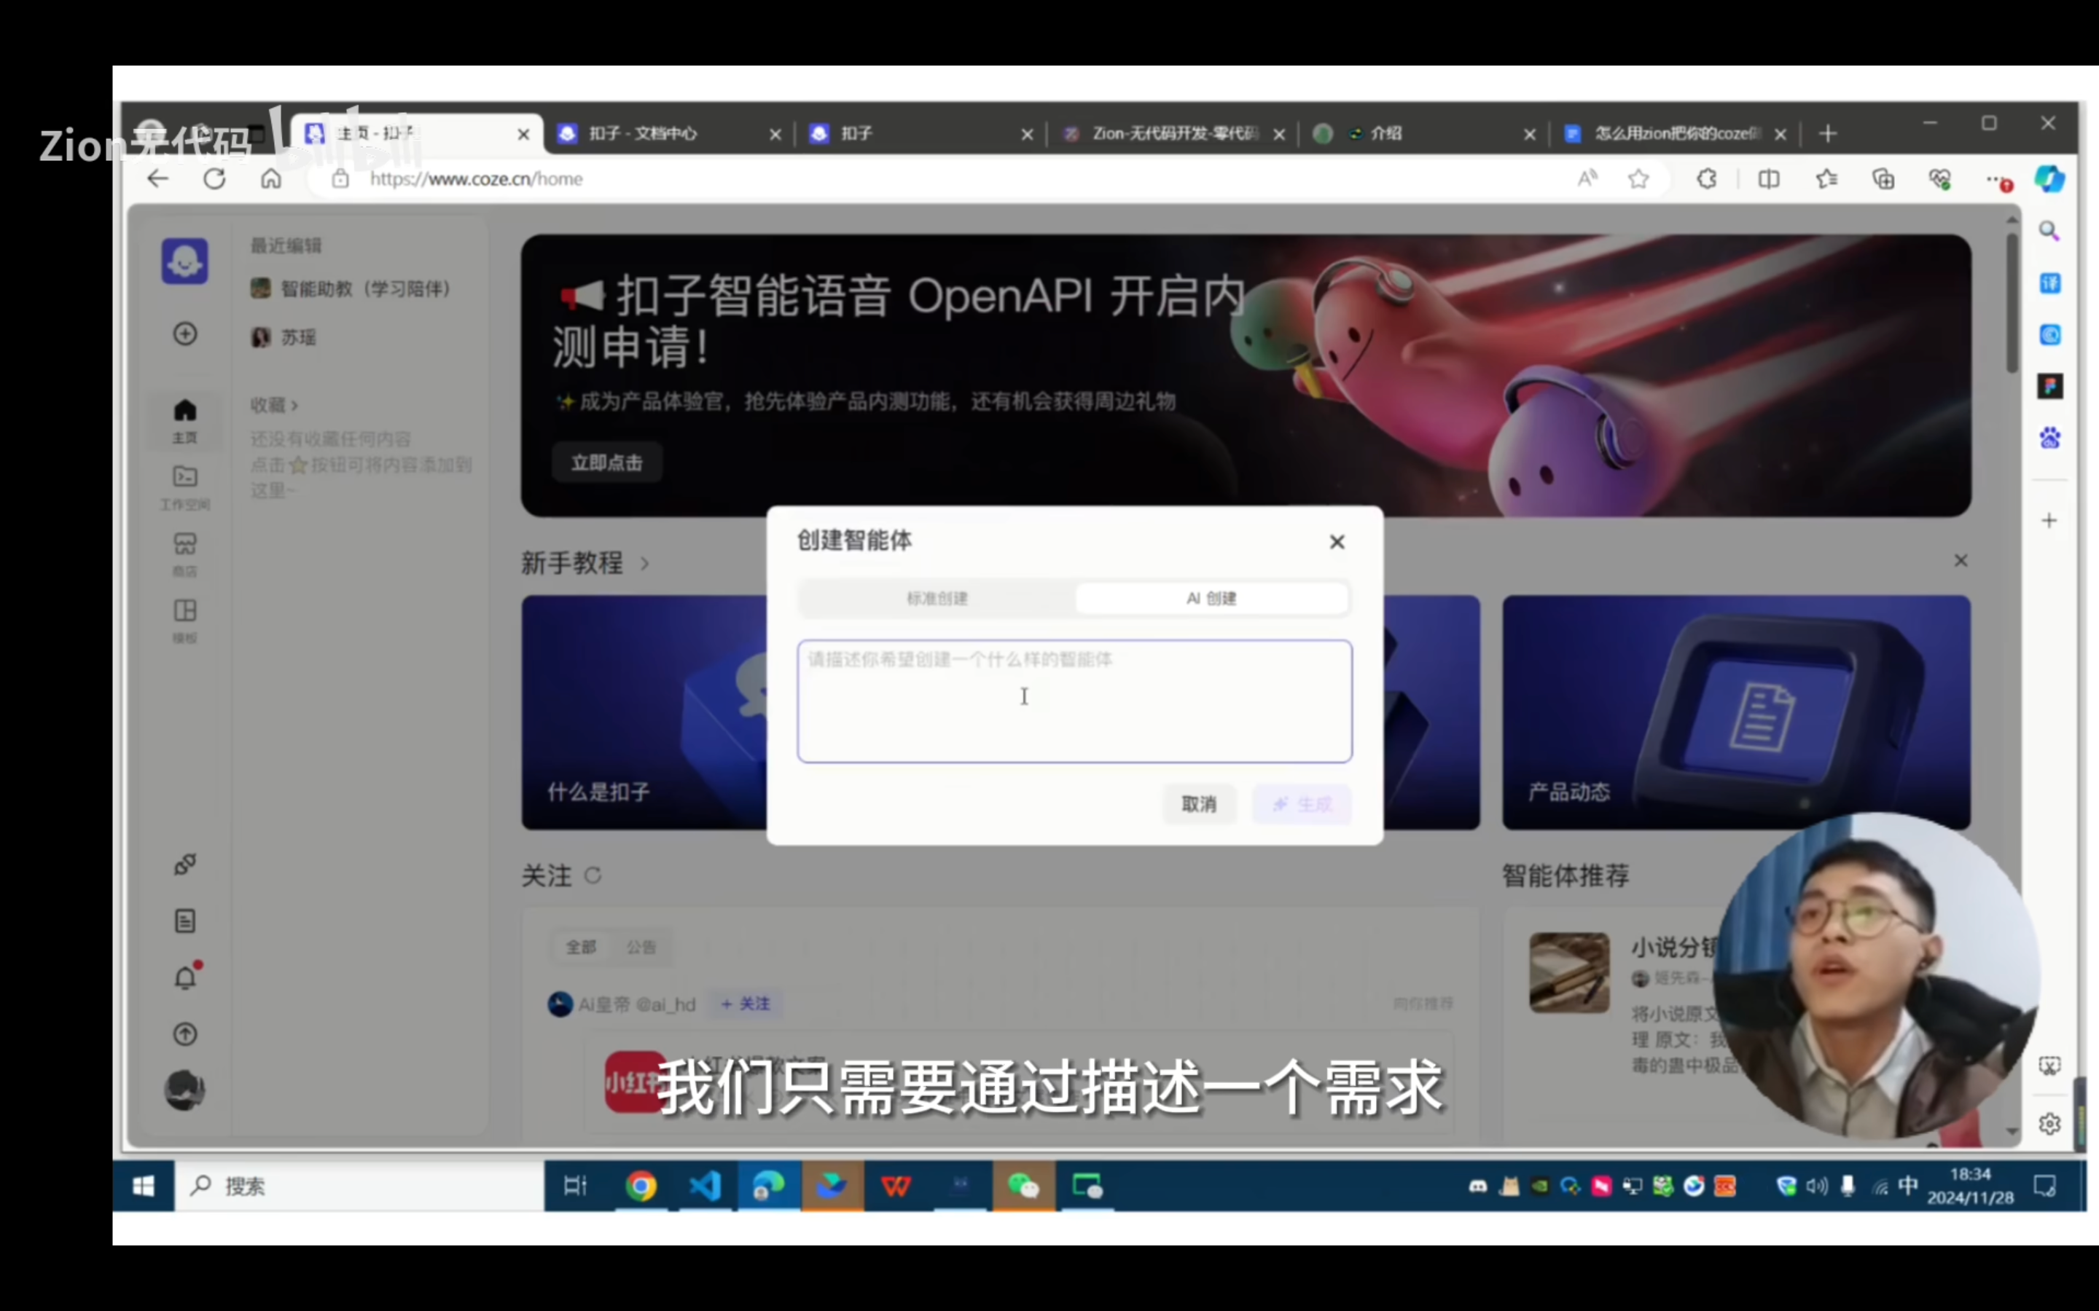Viewport: 2099px width, 1311px height.
Task: Expand 新手教程 with its arrow
Action: click(x=644, y=564)
